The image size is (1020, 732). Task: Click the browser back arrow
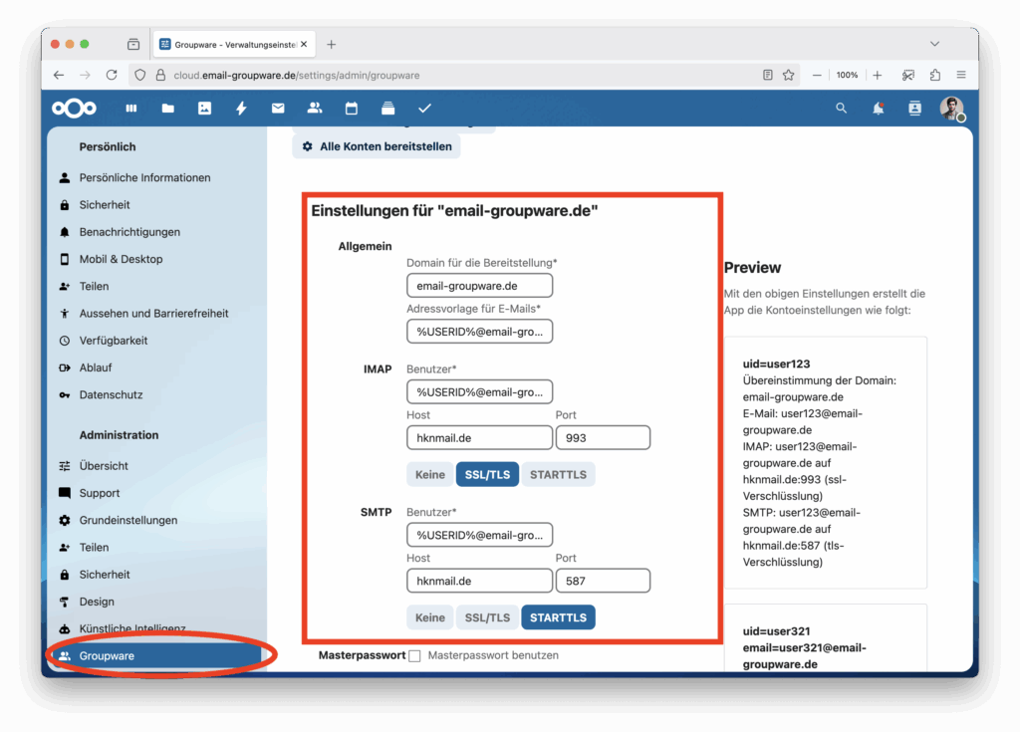click(59, 75)
